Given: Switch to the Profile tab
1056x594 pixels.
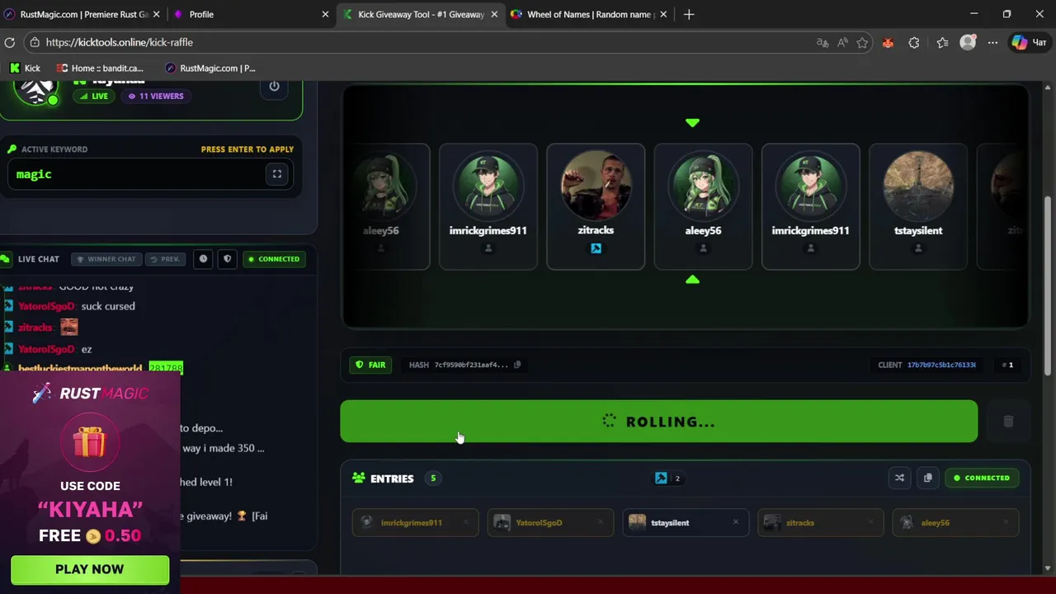Looking at the screenshot, I should 249,14.
